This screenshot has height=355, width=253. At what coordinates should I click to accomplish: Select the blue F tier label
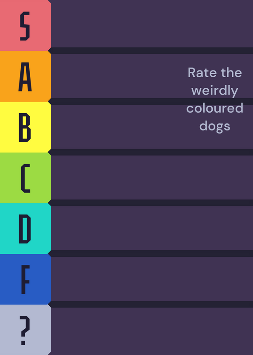(25, 279)
